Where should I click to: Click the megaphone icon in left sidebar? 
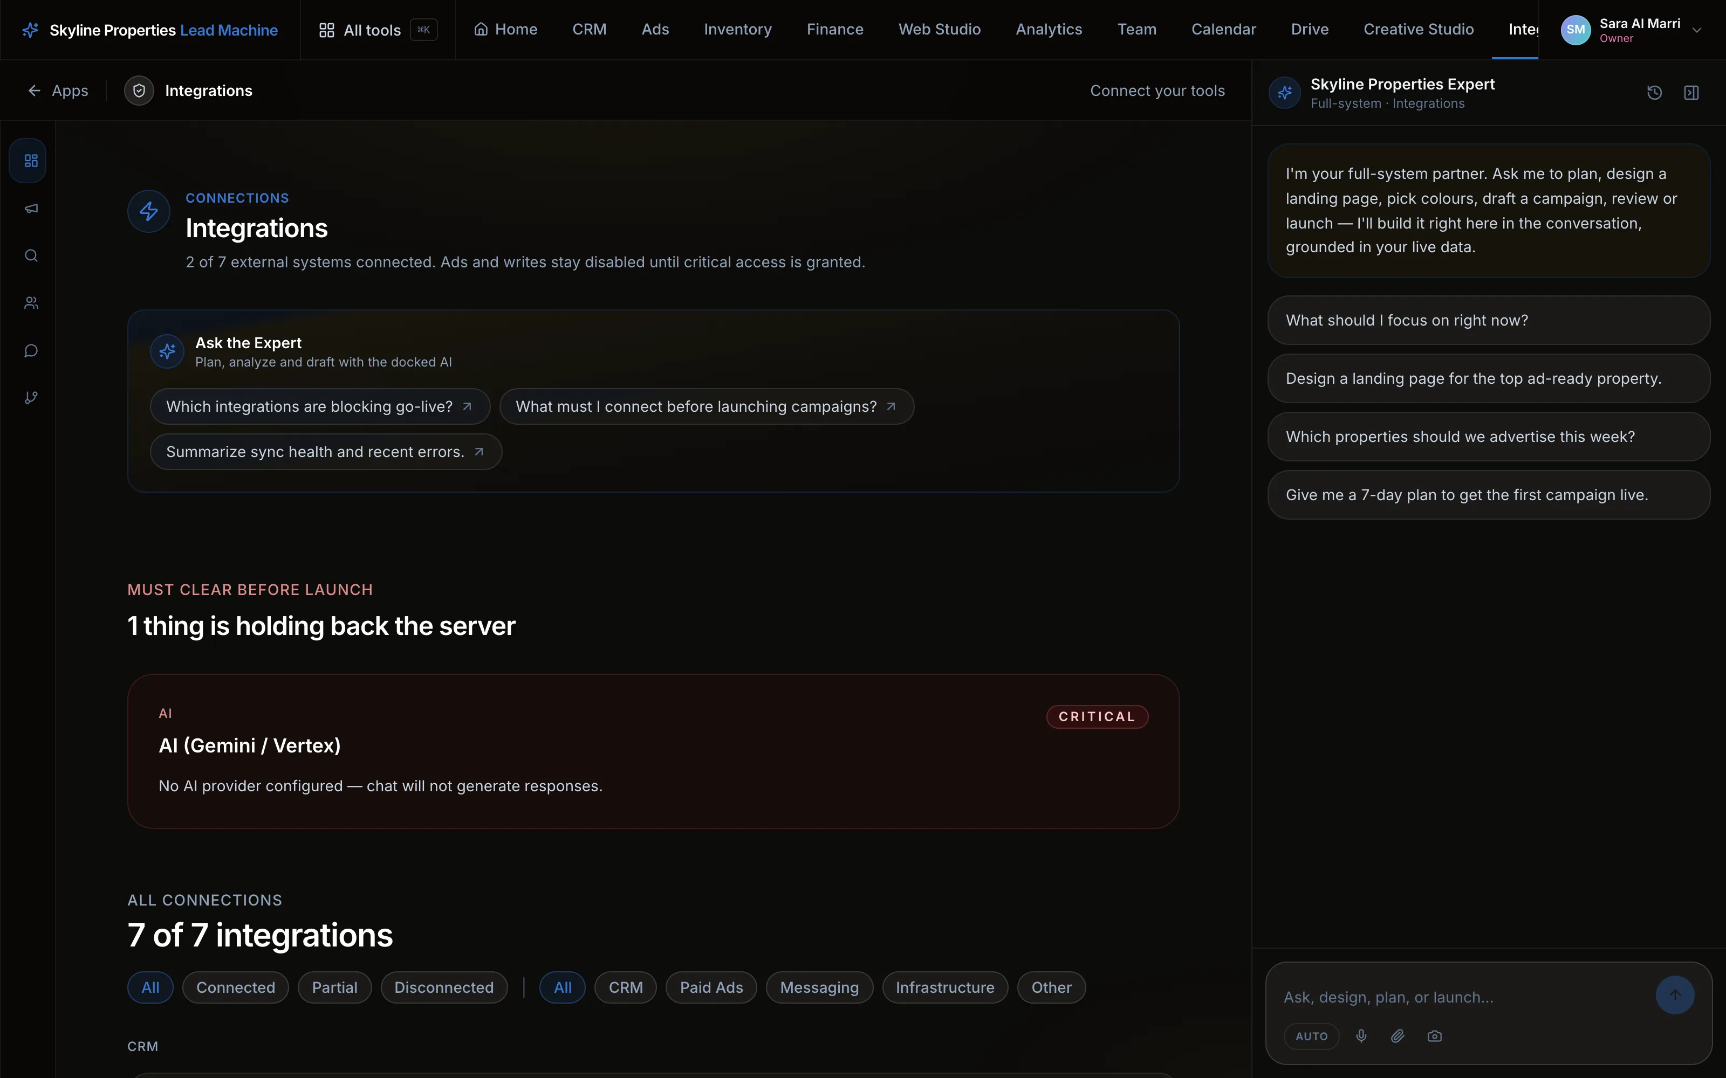[31, 208]
